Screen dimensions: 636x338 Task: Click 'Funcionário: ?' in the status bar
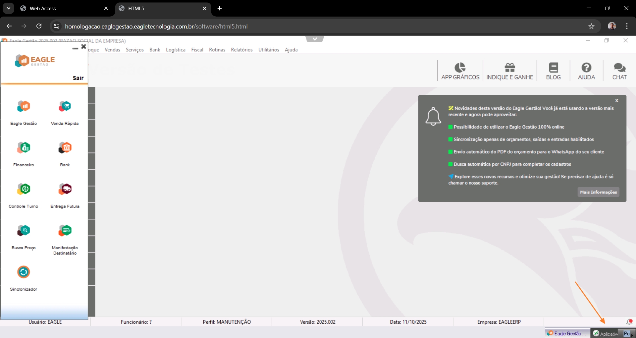pos(136,322)
